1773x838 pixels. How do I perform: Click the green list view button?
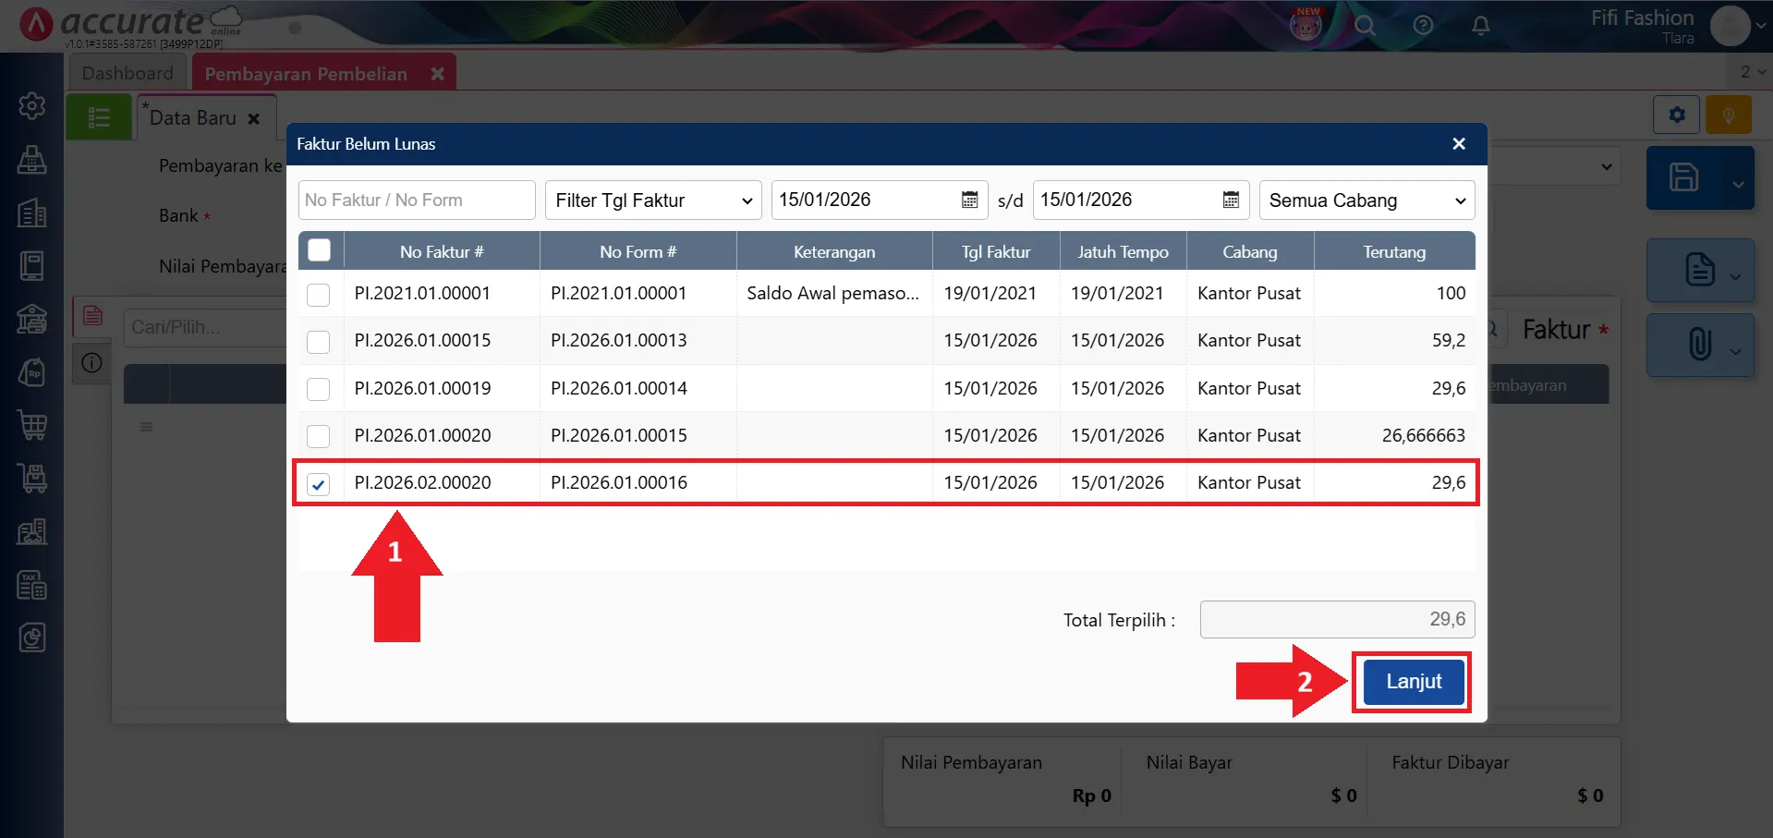click(x=99, y=118)
